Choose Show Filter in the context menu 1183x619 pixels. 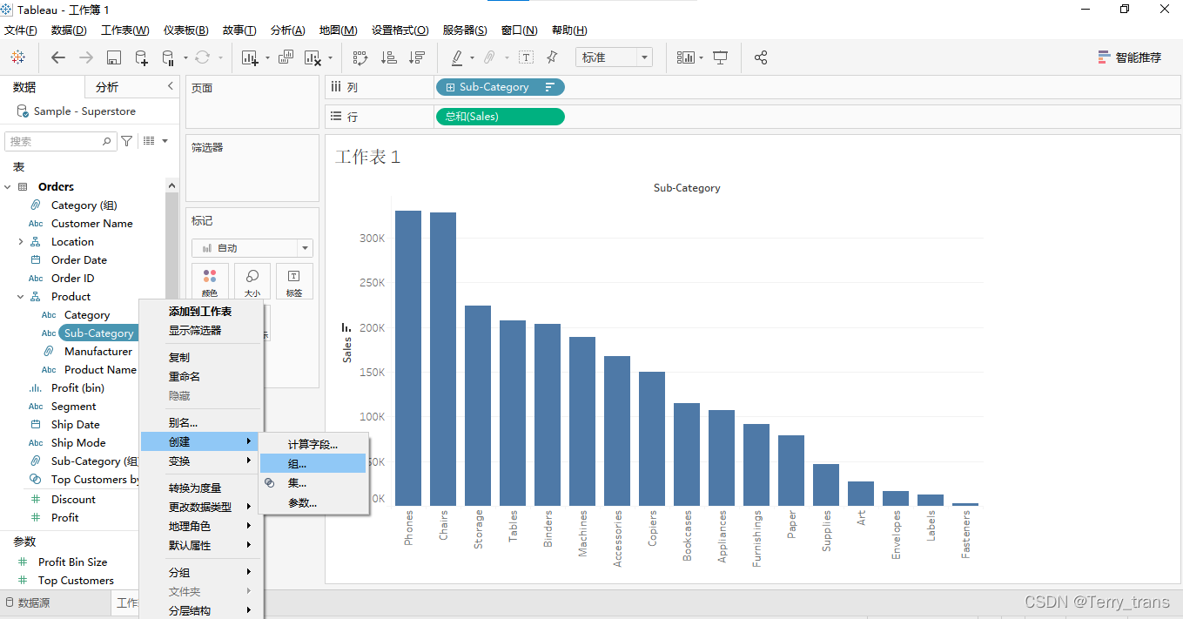(x=201, y=331)
